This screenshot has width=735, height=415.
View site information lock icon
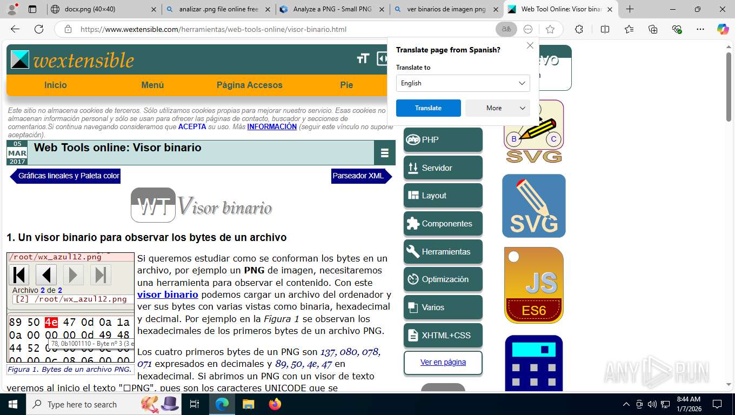68,29
